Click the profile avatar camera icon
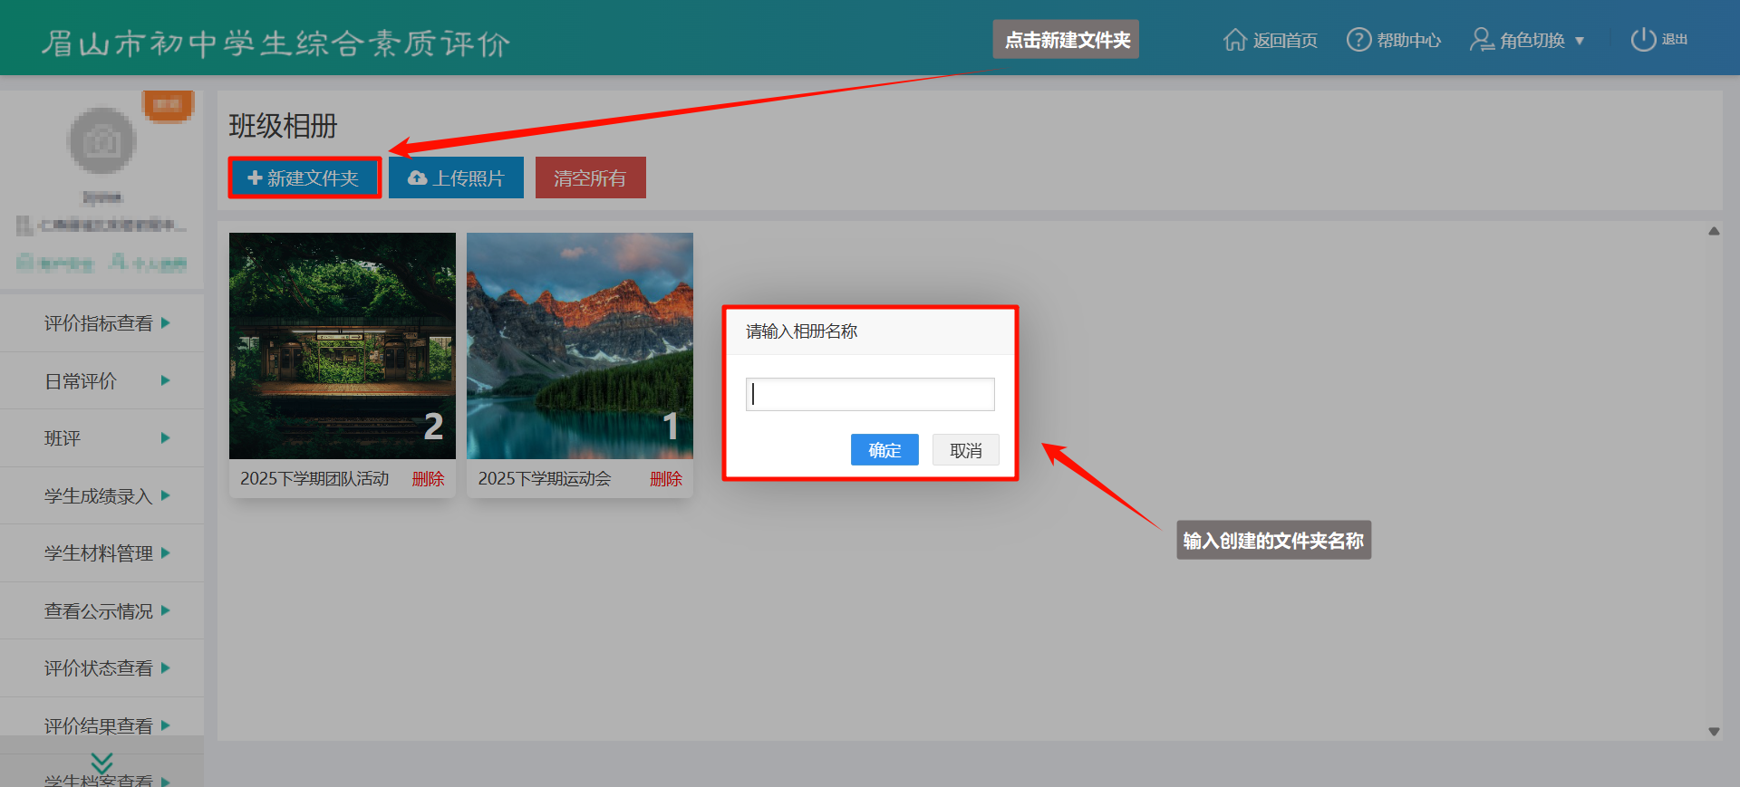1740x787 pixels. (x=102, y=140)
